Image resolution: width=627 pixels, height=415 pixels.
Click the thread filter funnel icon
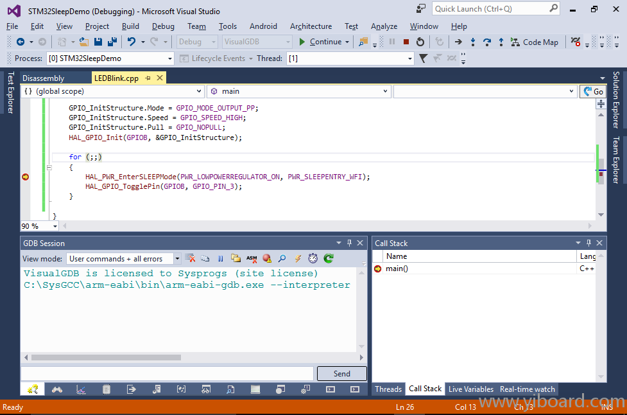coord(423,58)
